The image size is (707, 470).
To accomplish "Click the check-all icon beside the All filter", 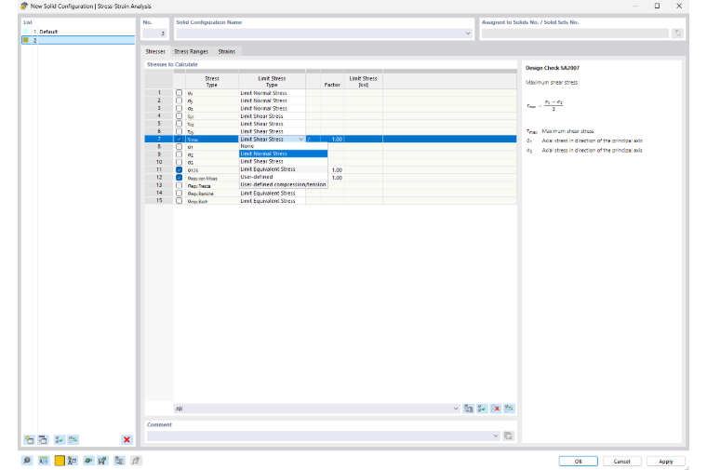I will pyautogui.click(x=482, y=409).
